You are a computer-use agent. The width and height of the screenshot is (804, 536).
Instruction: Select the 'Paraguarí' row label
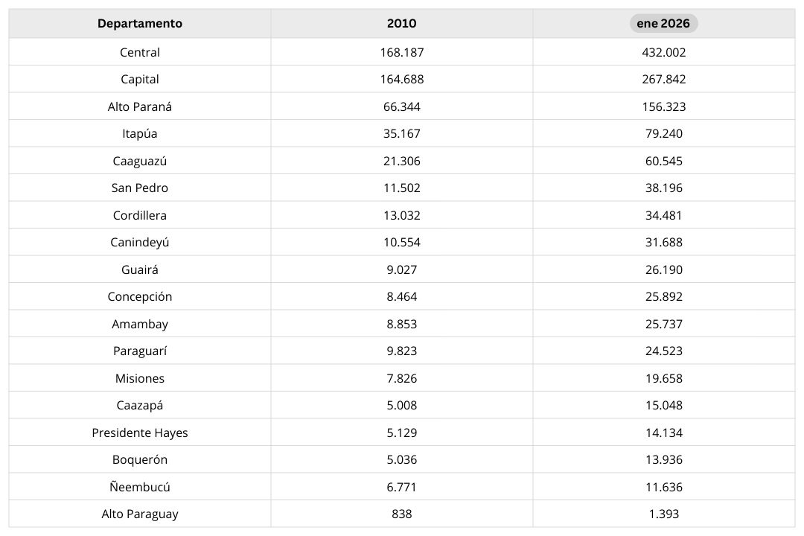coord(140,351)
